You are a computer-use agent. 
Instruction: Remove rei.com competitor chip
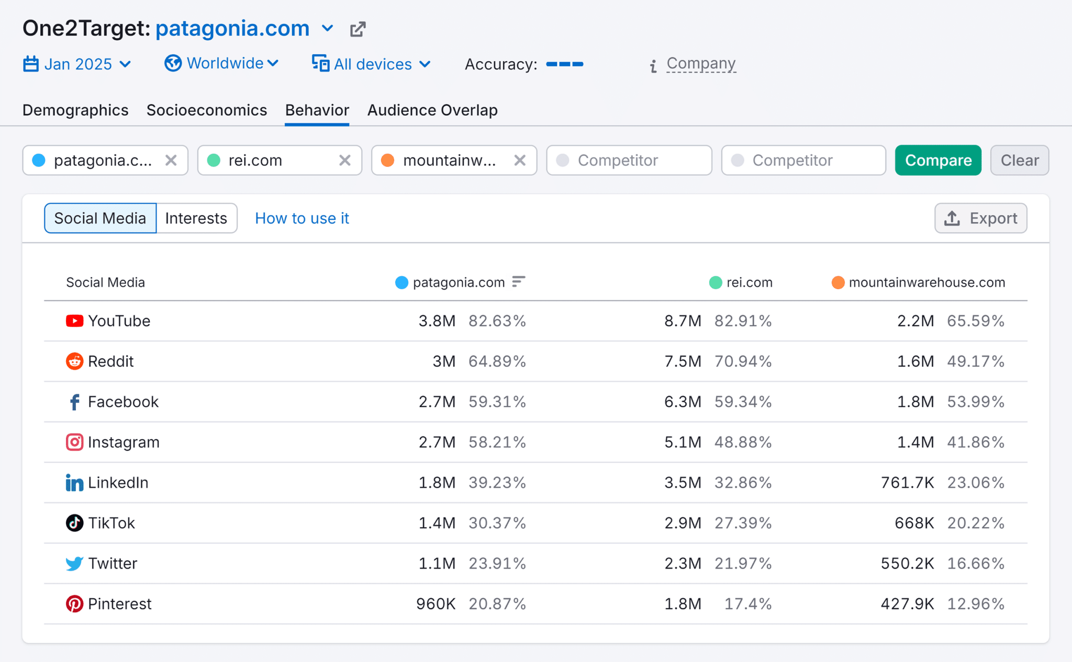(344, 160)
